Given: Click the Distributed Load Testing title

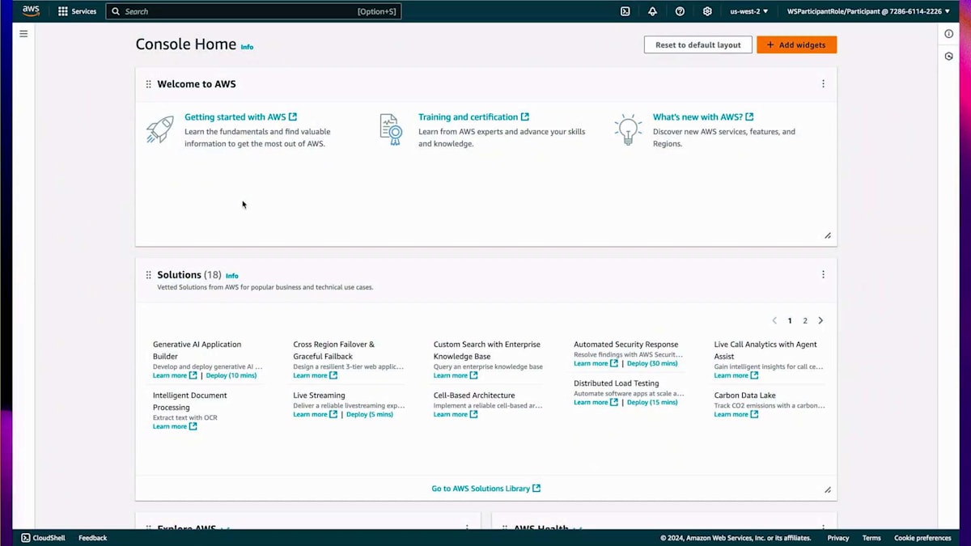Looking at the screenshot, I should point(617,383).
